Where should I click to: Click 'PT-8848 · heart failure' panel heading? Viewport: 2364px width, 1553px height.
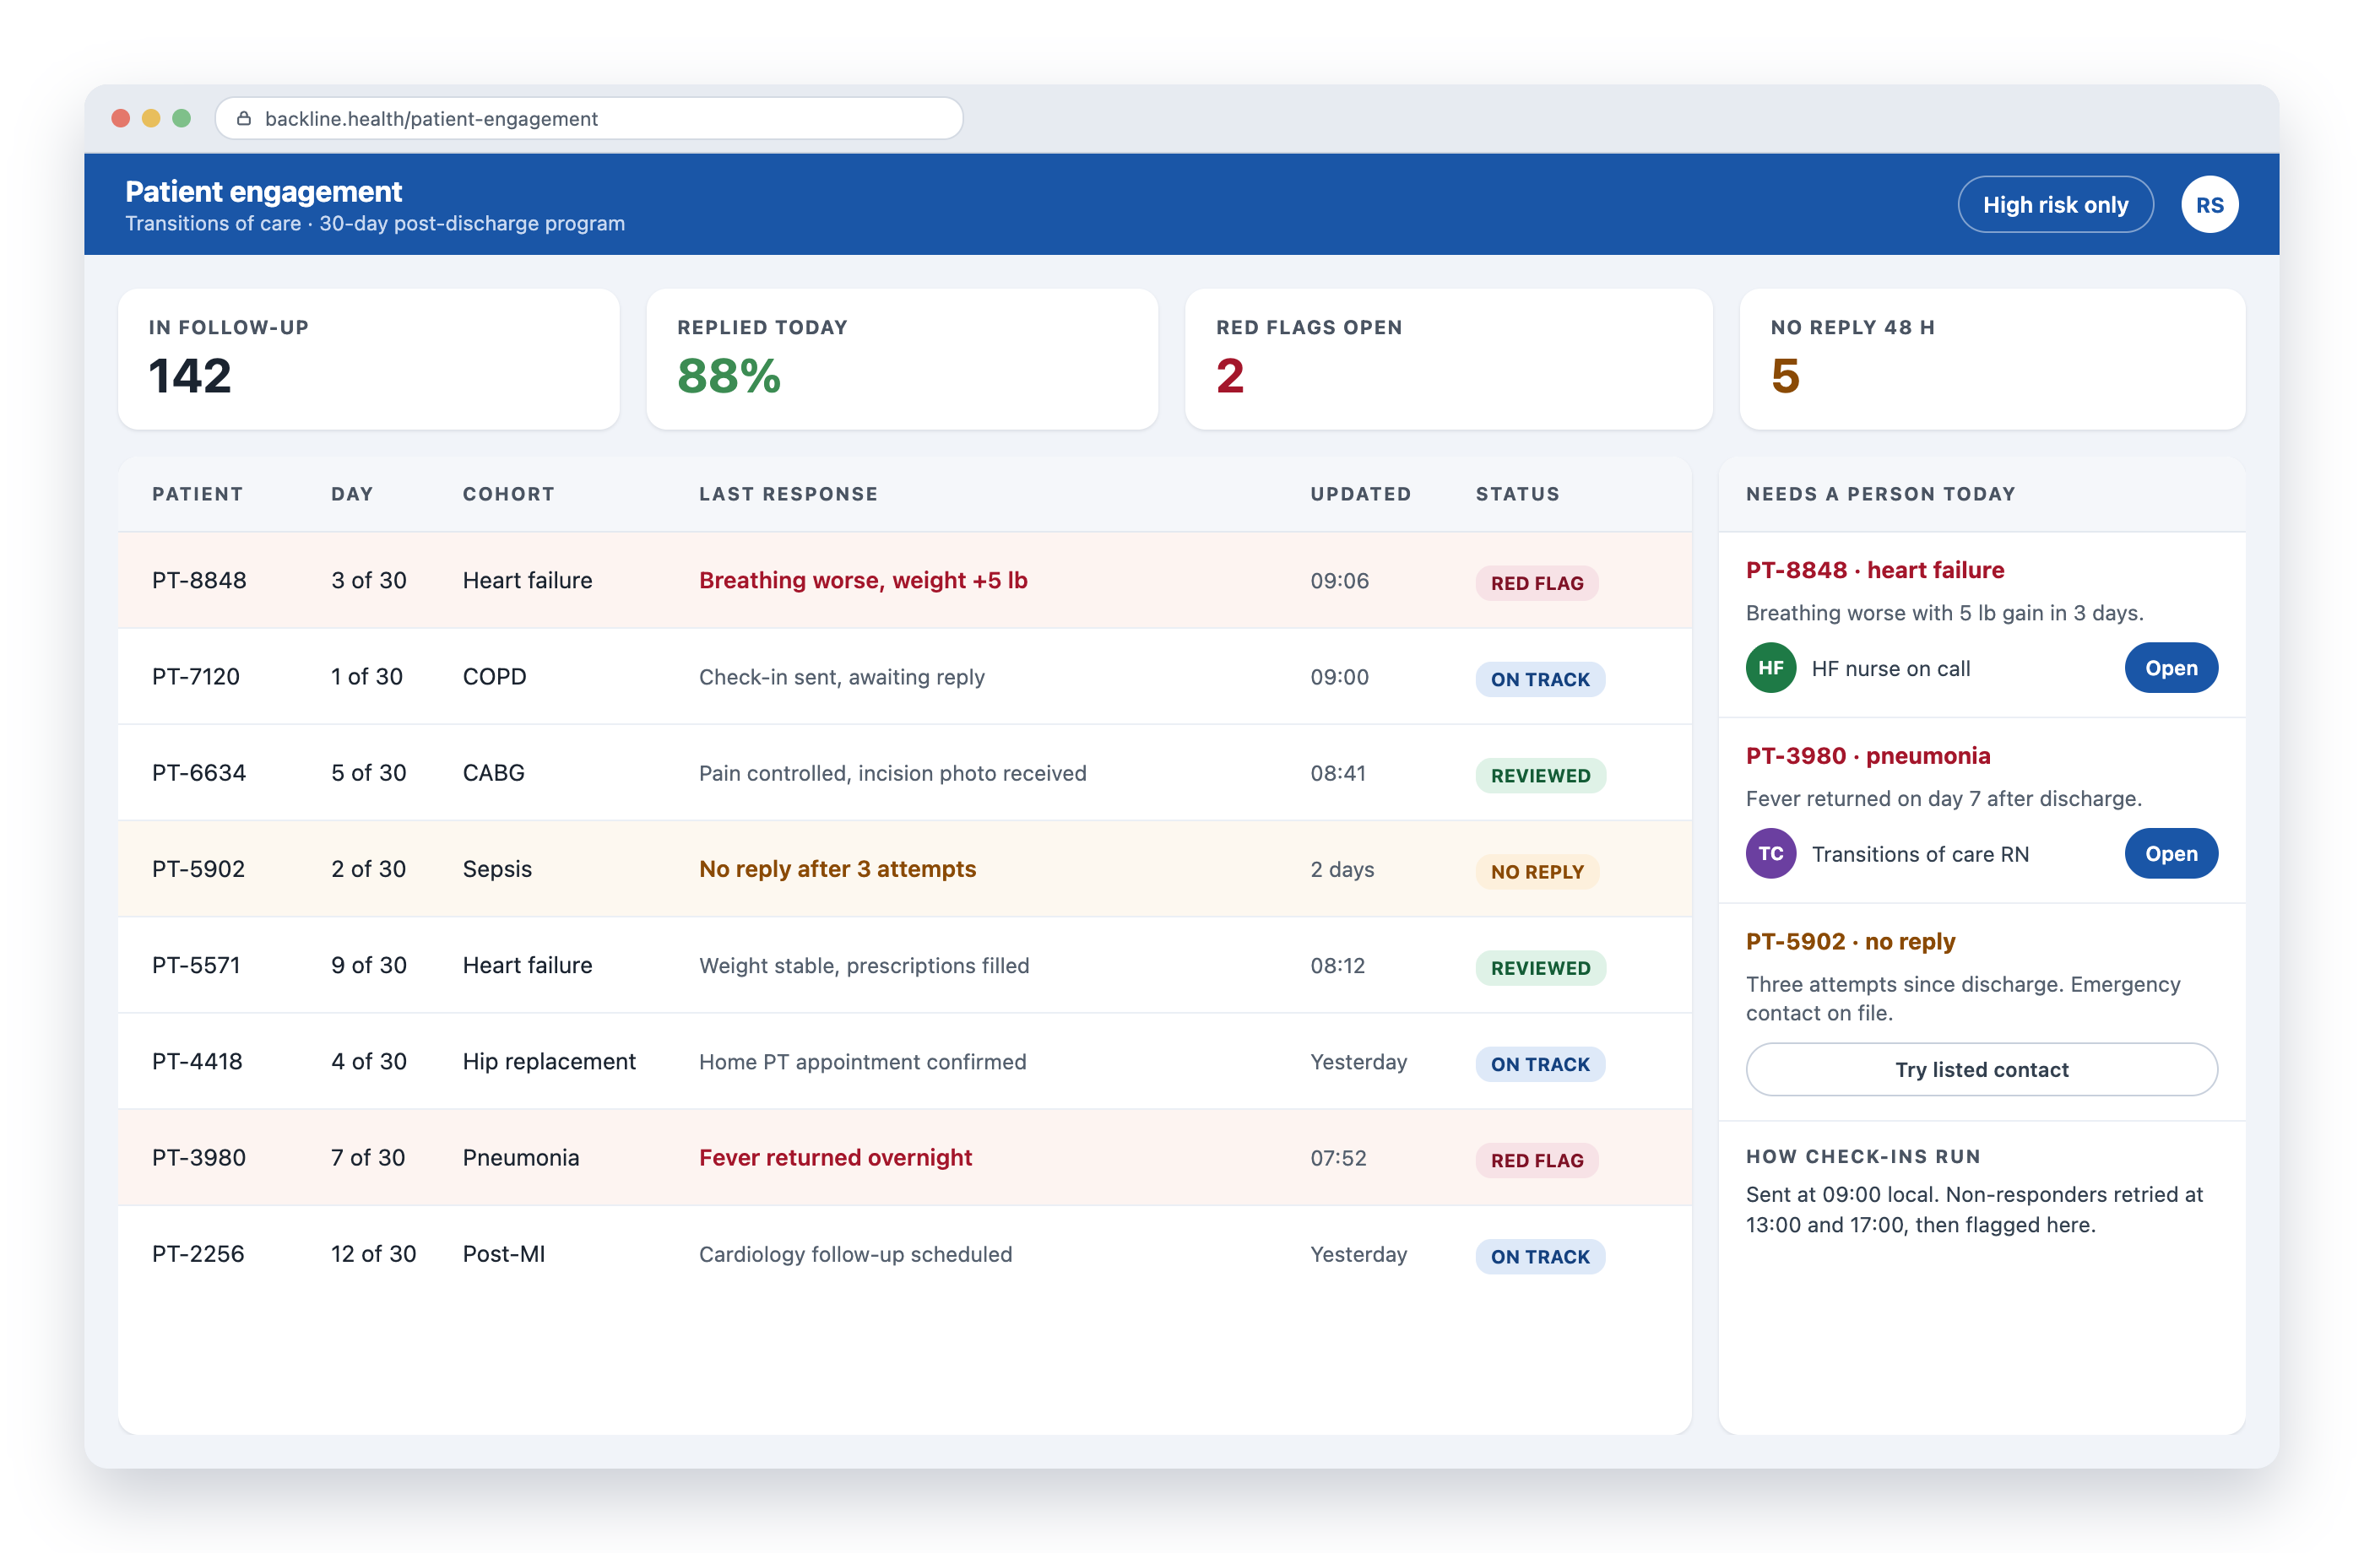pyautogui.click(x=1874, y=570)
